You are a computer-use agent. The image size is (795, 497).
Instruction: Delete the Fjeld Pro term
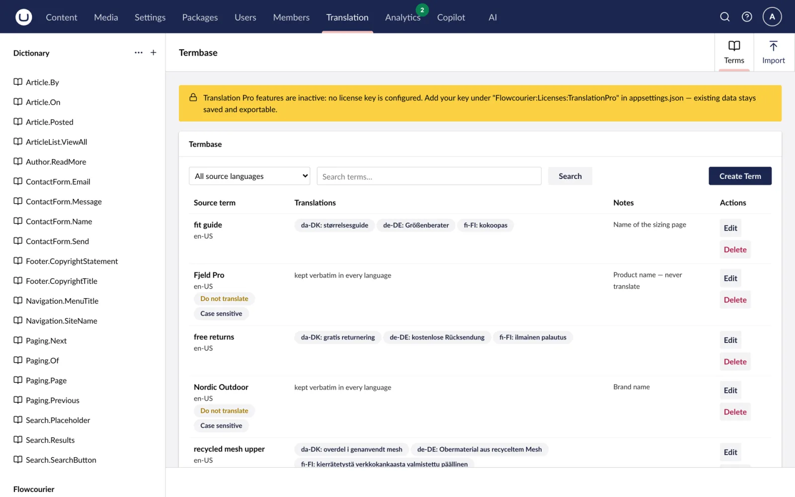tap(735, 300)
